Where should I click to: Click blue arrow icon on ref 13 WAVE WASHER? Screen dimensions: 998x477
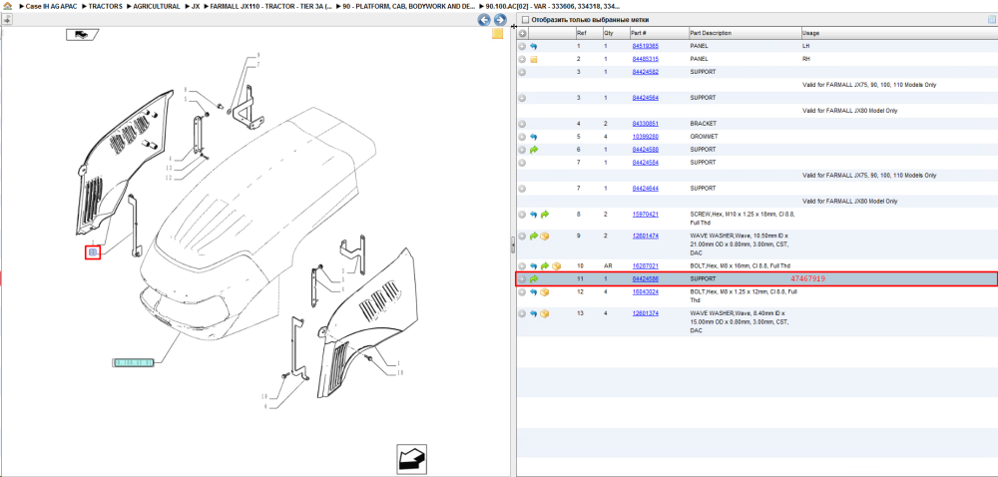click(x=533, y=313)
